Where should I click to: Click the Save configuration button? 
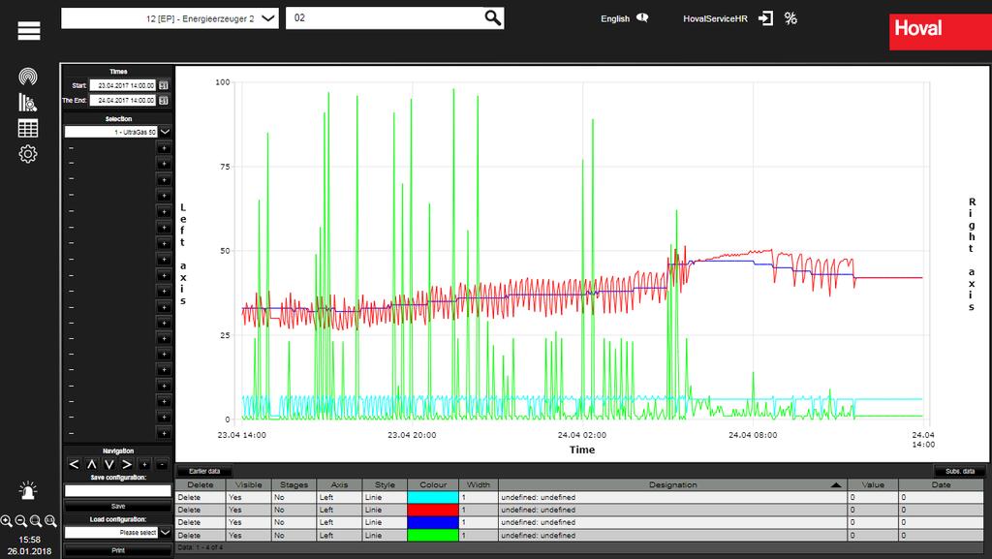pos(118,506)
